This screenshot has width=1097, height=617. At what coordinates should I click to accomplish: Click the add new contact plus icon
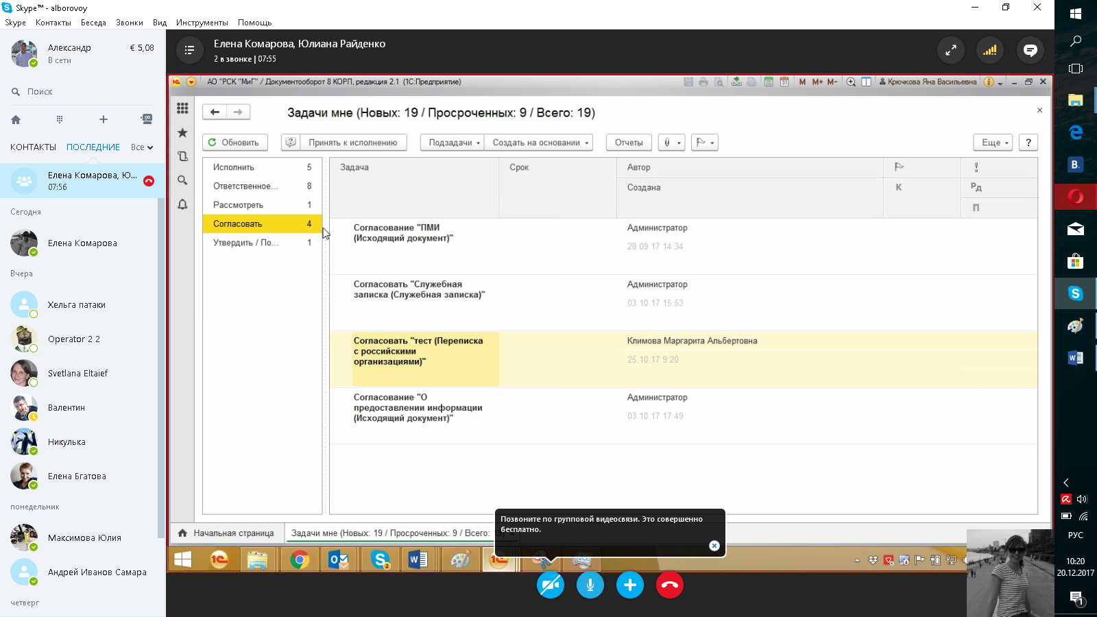point(104,119)
